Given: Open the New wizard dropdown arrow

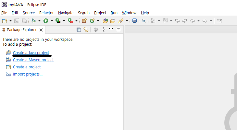Looking at the screenshot, I should (10, 21).
